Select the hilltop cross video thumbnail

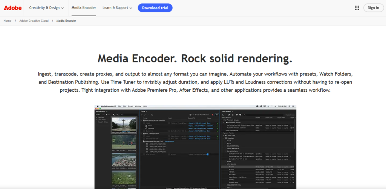123,125
